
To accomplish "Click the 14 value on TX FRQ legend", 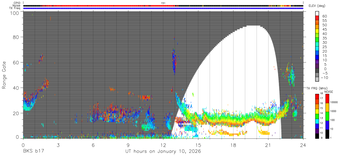I will (x=322, y=113).
